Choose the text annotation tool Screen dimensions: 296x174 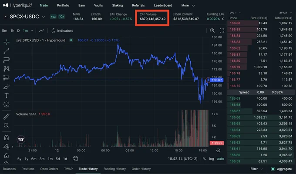(7, 96)
